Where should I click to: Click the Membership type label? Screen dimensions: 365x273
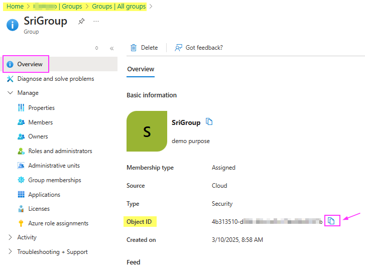(x=150, y=168)
